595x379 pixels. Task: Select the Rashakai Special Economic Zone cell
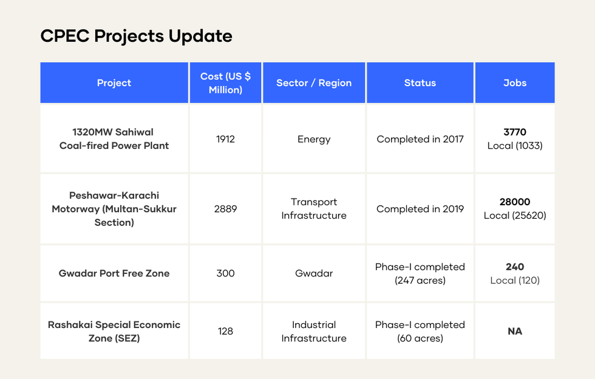[x=114, y=332]
